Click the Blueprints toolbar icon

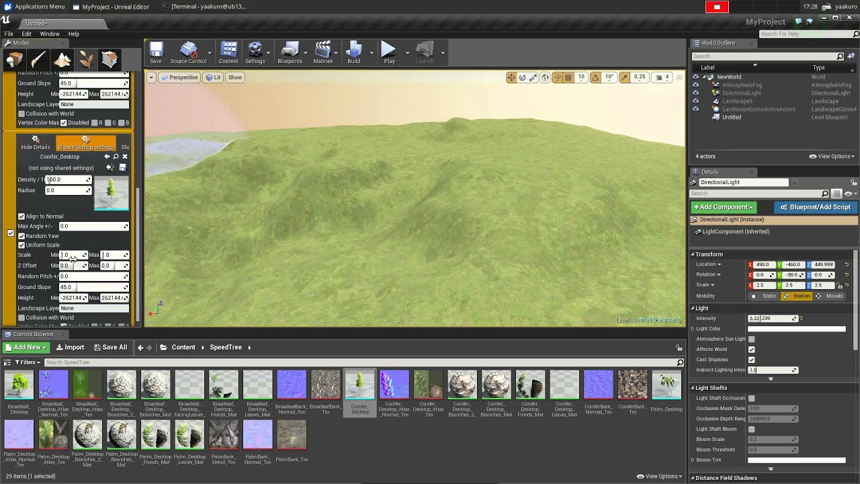(290, 53)
